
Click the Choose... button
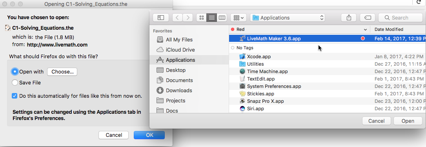(62, 72)
